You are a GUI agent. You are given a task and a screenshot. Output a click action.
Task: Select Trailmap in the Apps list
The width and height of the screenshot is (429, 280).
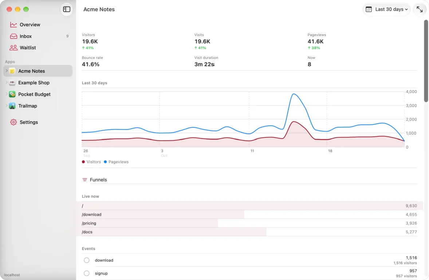(38, 106)
